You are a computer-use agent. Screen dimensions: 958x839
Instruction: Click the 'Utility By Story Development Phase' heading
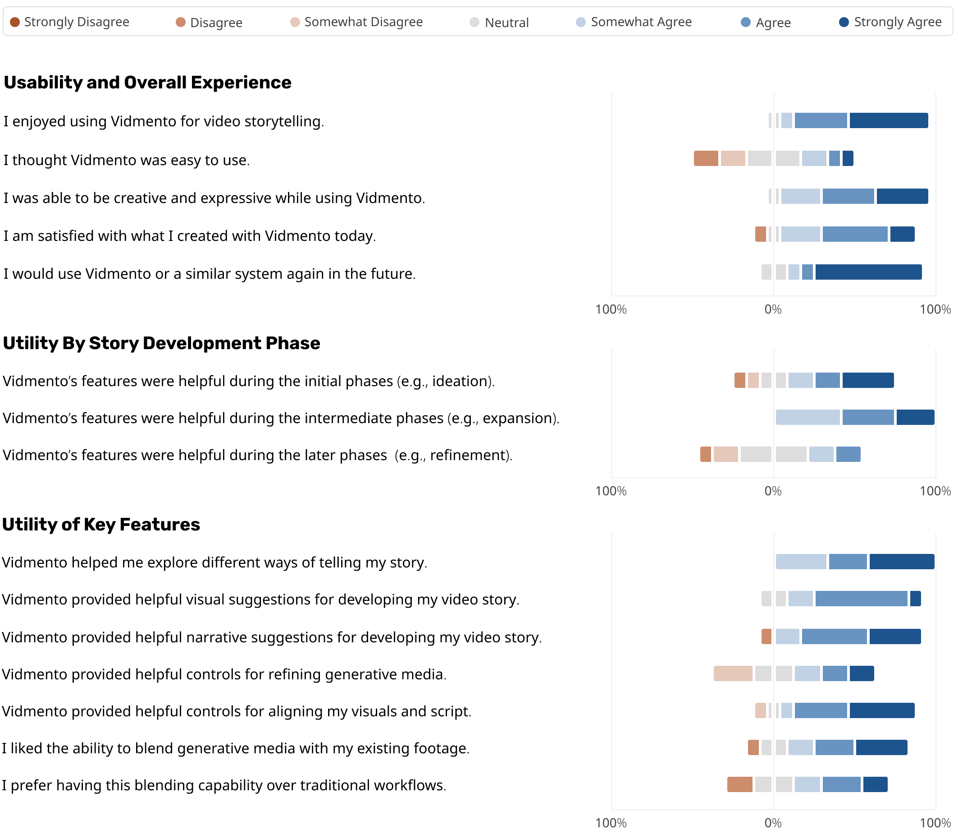(x=161, y=343)
